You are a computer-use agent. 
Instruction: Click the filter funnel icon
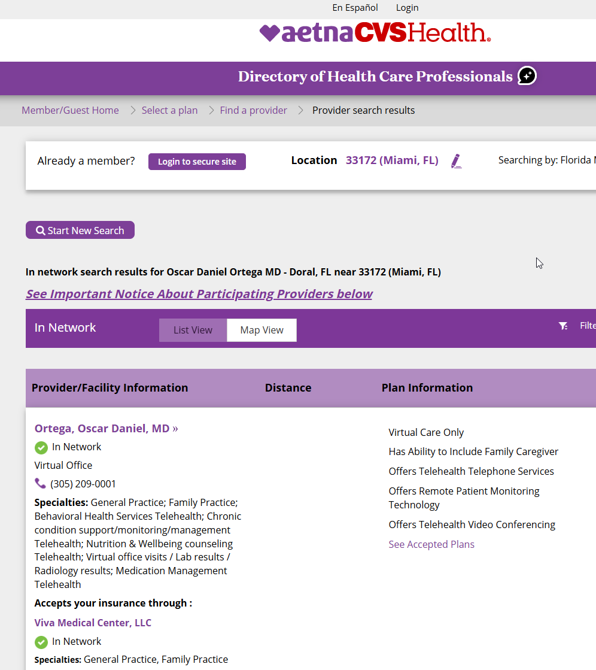(562, 326)
